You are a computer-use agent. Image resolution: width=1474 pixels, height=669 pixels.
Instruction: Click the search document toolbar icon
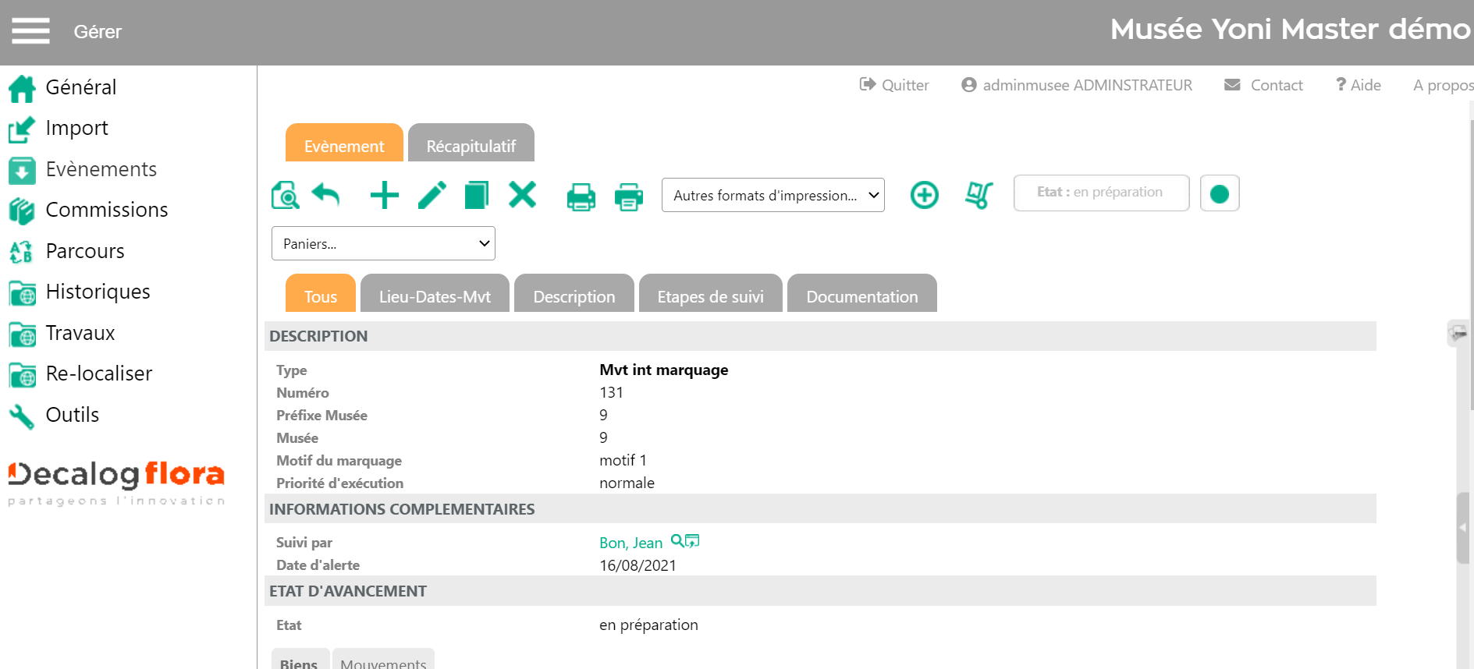(x=285, y=195)
